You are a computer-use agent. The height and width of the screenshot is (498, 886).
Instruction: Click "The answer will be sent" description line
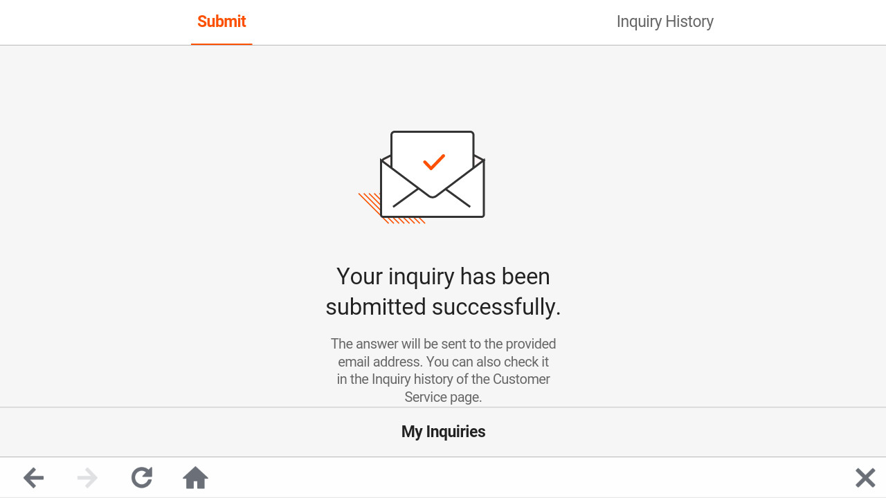pos(443,344)
